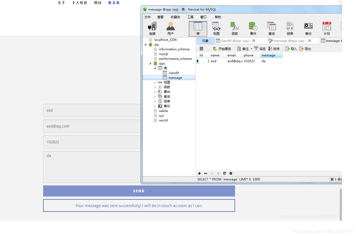The height and width of the screenshot is (236, 356).
Task: Expand the 函数 tree node
Action: 155,87
